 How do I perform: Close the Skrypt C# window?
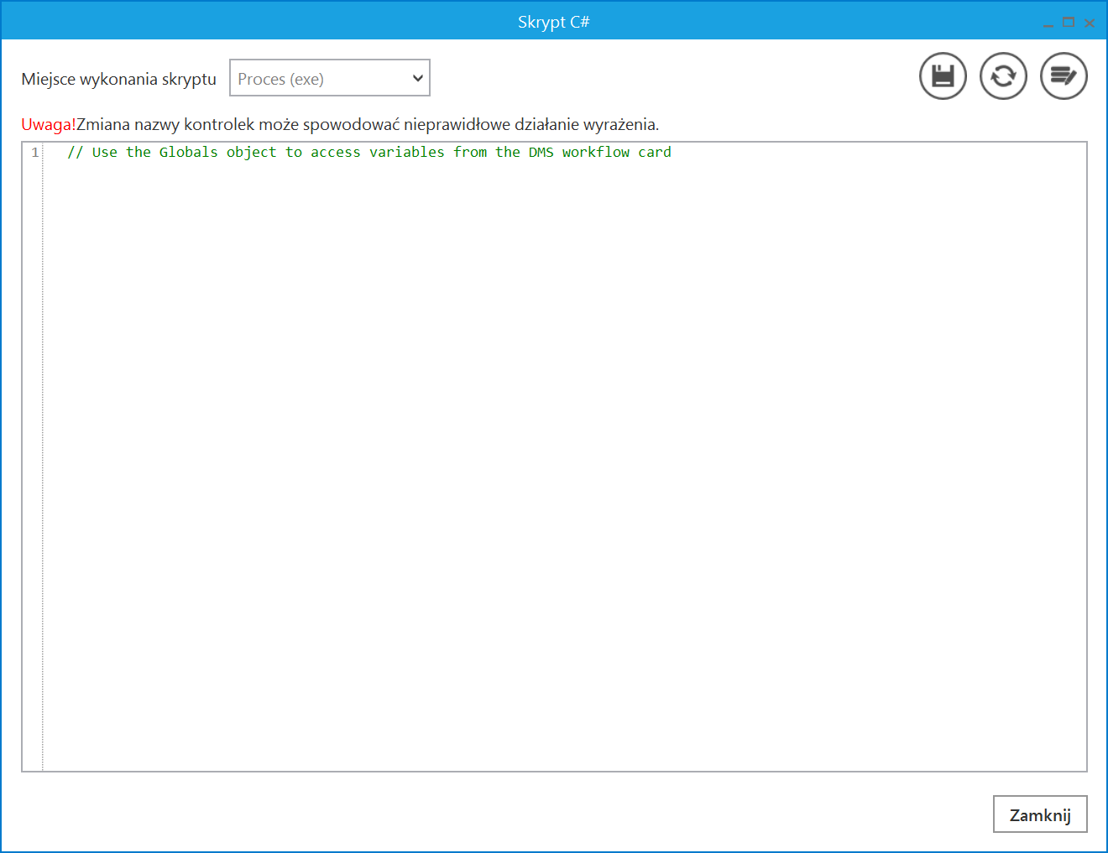click(x=1090, y=23)
